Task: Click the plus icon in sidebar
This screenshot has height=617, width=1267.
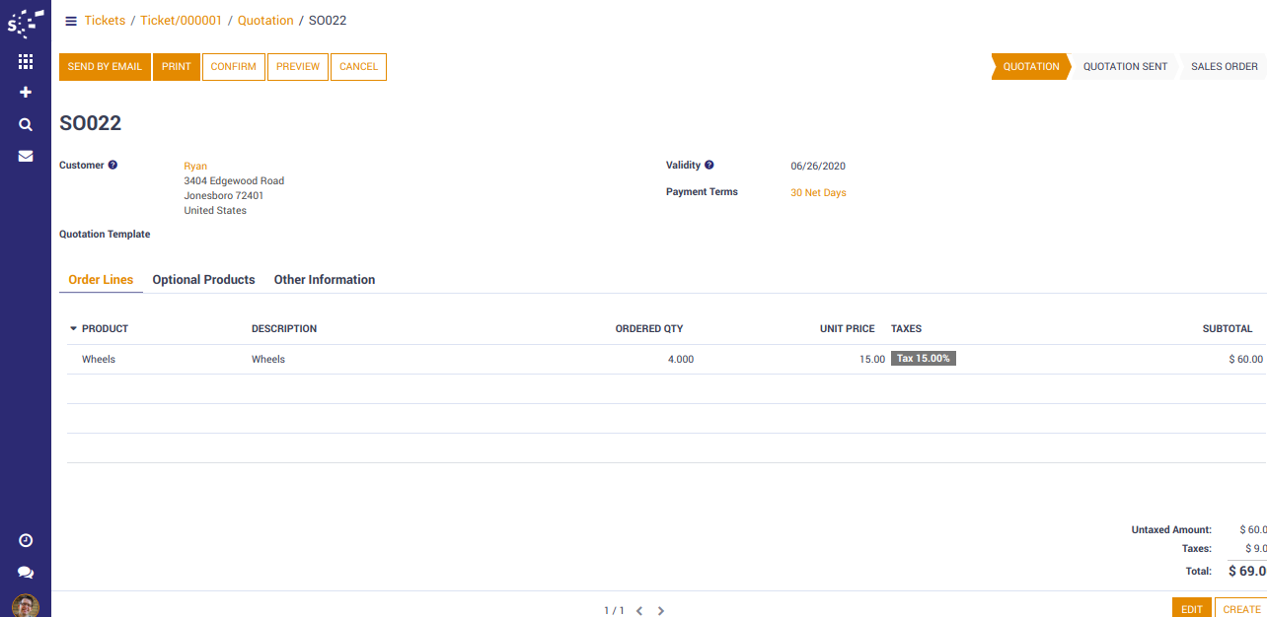Action: pos(26,93)
